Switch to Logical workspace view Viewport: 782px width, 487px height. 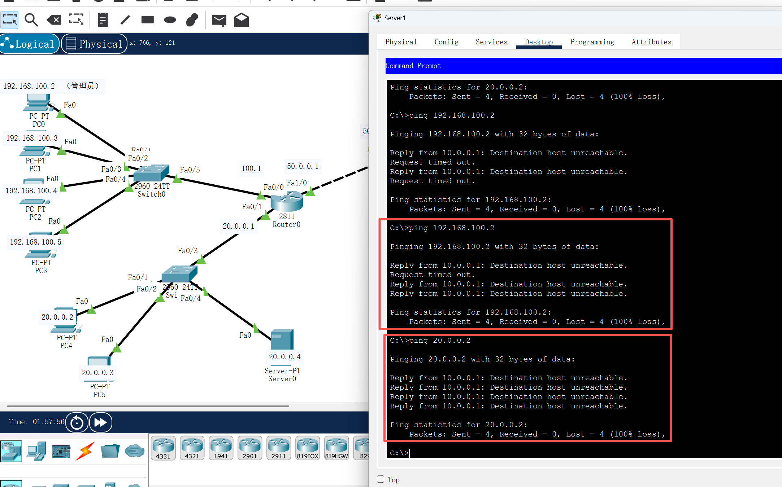click(x=30, y=44)
